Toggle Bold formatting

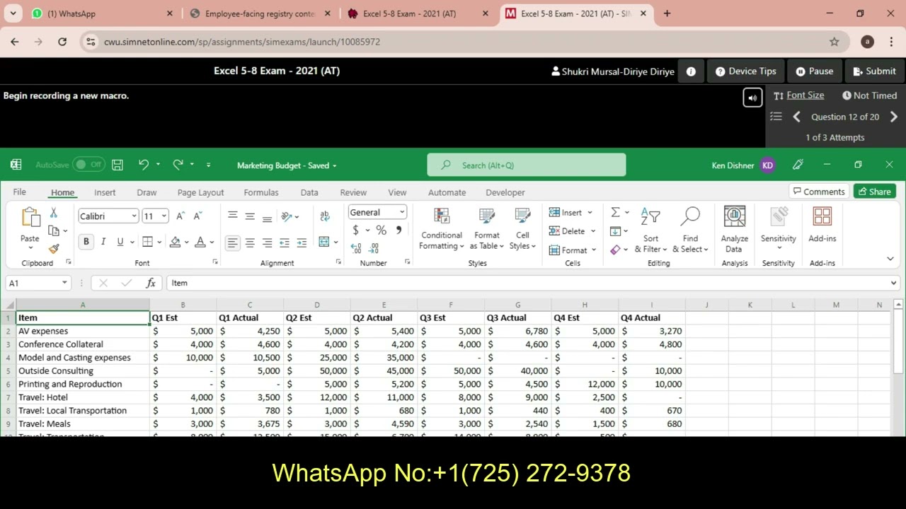(x=86, y=242)
